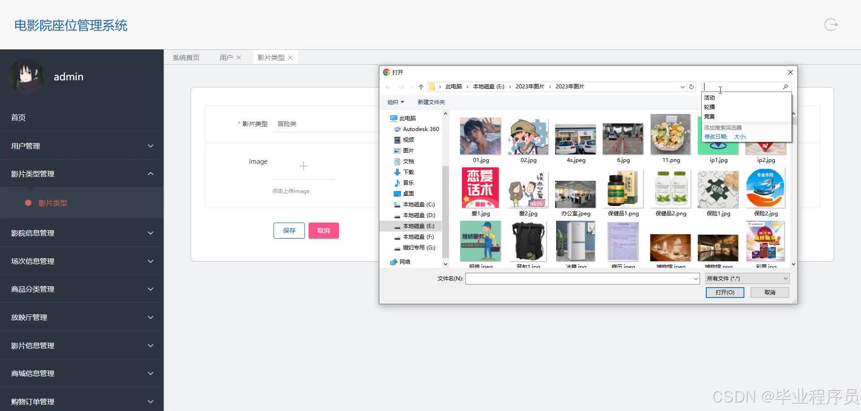Close the 用户 tab with its X
Screen dimensions: 861x411
pyautogui.click(x=239, y=57)
